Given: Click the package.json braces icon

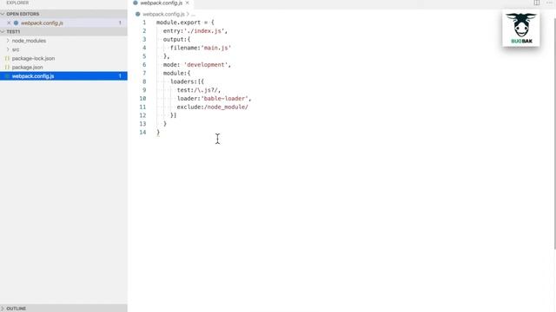Looking at the screenshot, I should click(x=7, y=68).
